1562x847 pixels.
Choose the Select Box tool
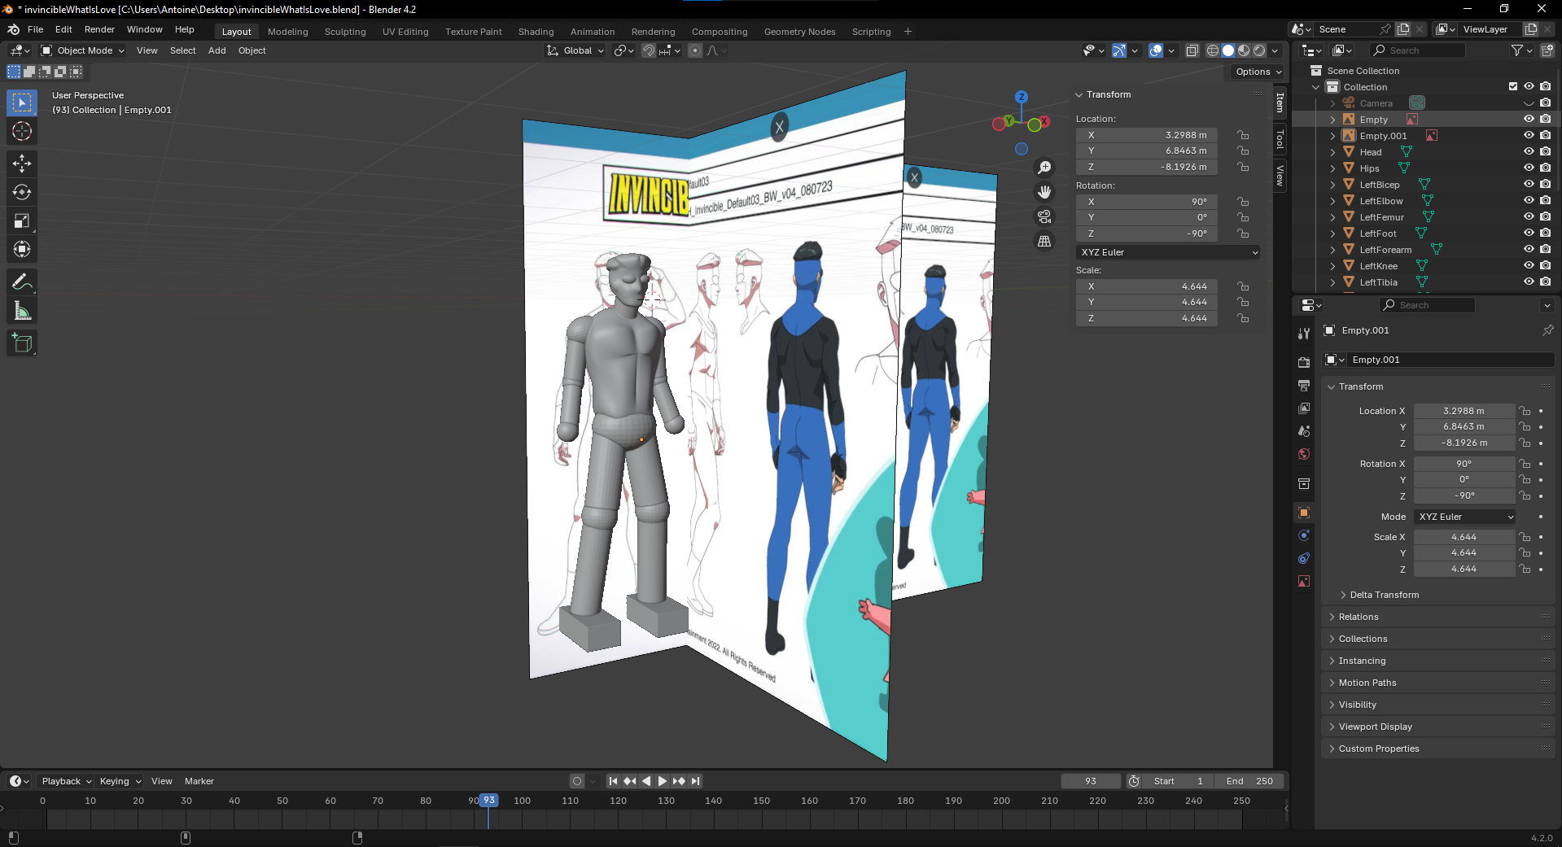coord(22,103)
